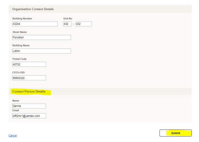Select the first Unit No input box
Image resolution: width=199 pixels, height=142 pixels.
coord(67,24)
